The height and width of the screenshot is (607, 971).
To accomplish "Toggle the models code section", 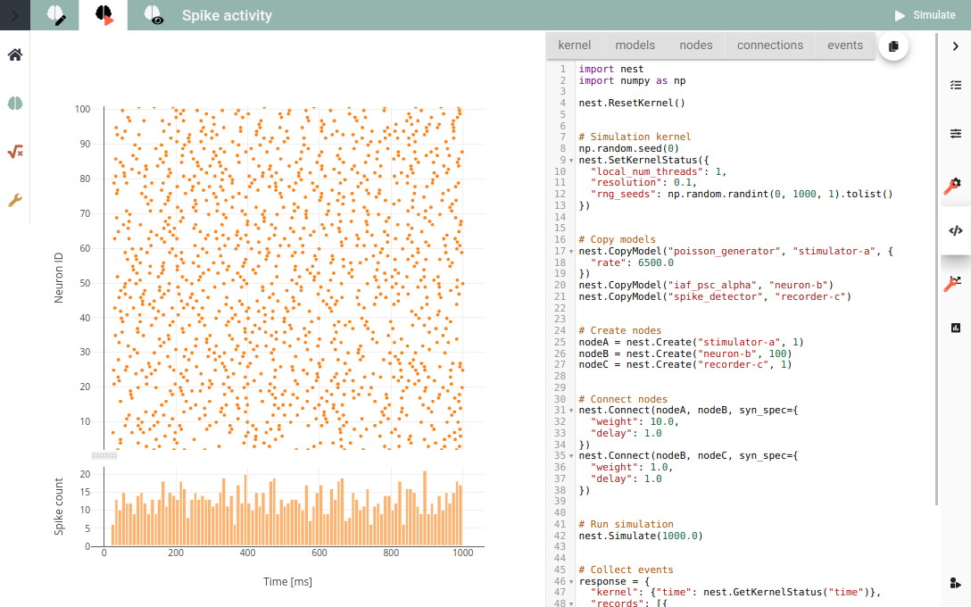I will 635,46.
